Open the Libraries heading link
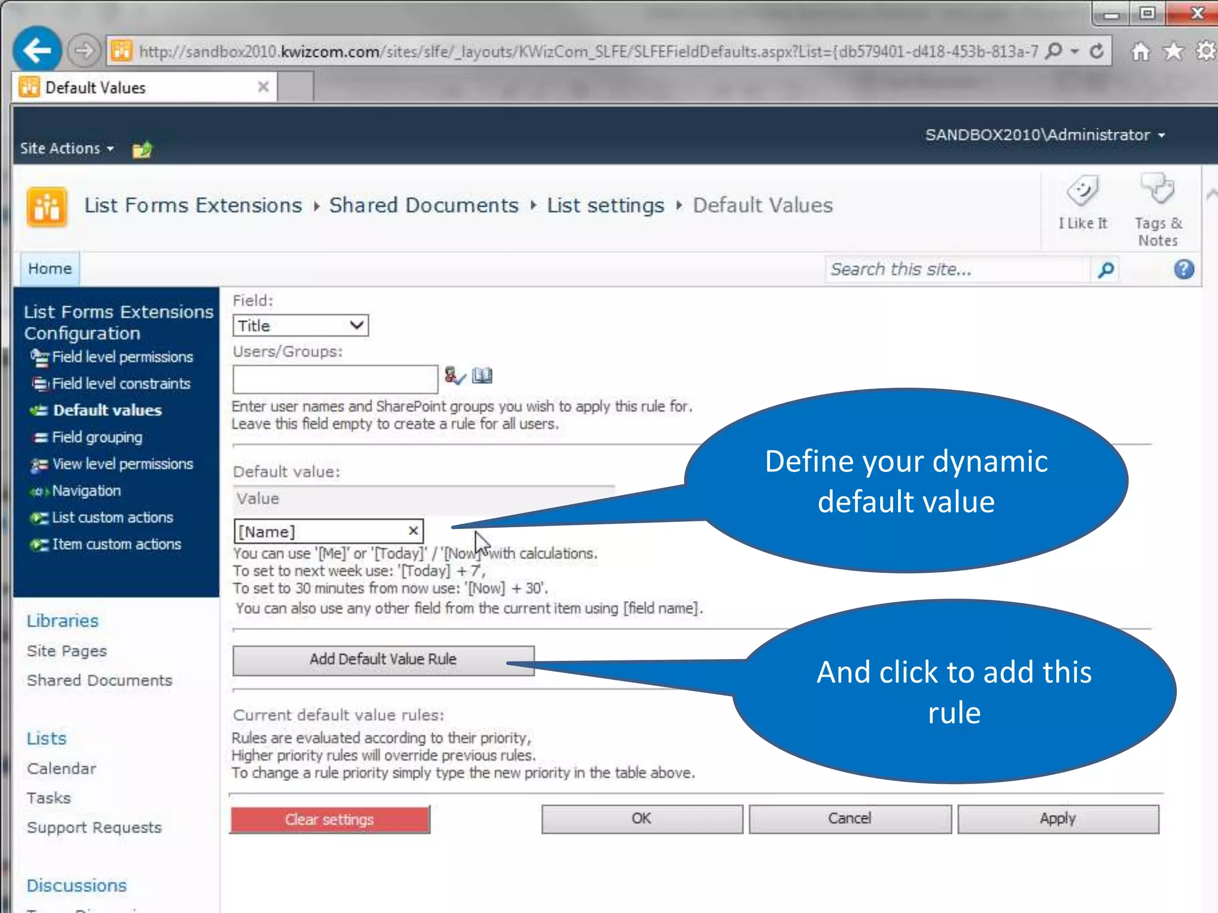 click(62, 621)
